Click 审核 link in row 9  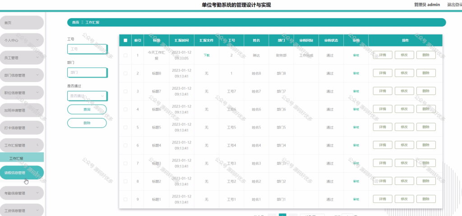[x=356, y=199]
